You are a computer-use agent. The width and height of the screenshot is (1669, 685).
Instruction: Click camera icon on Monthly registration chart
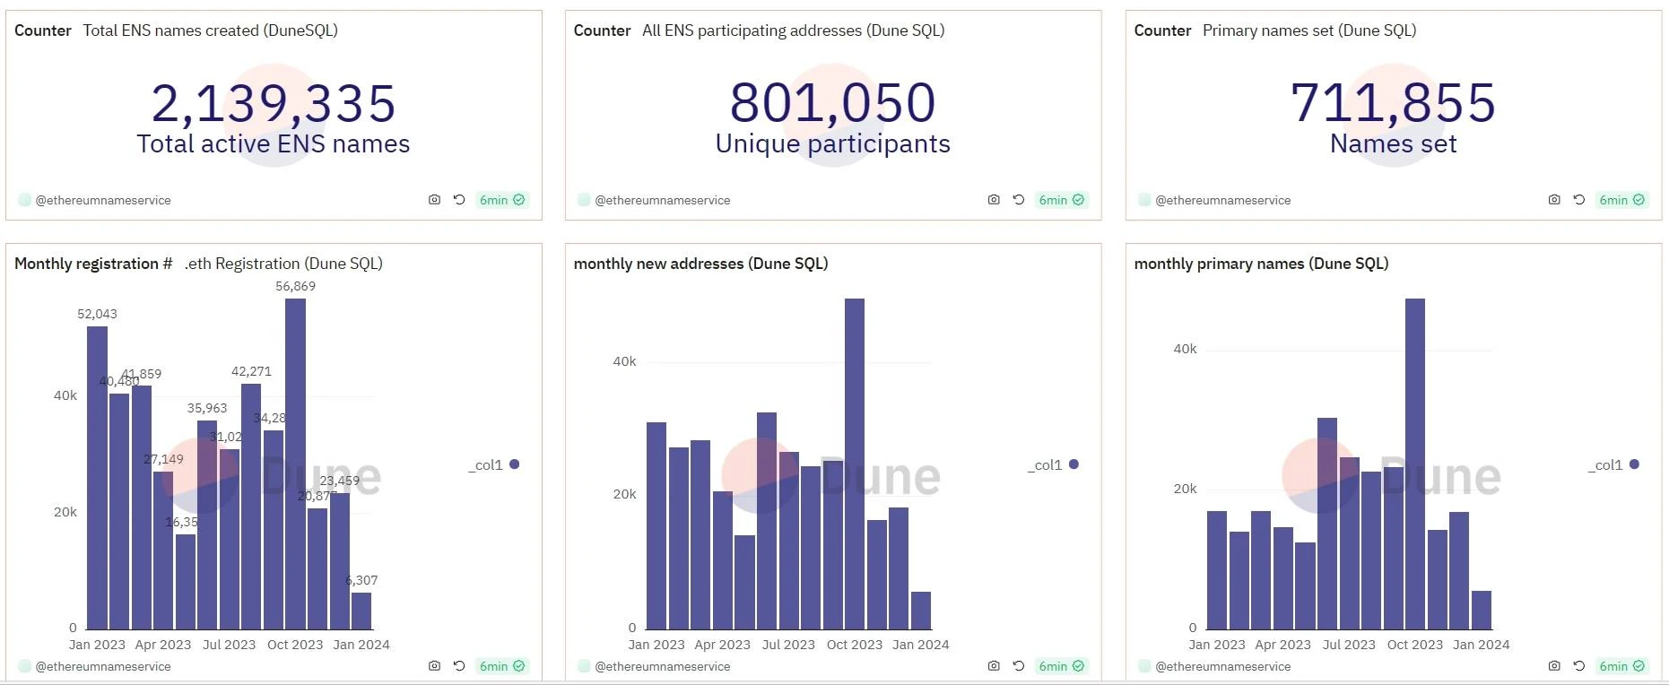coord(434,666)
